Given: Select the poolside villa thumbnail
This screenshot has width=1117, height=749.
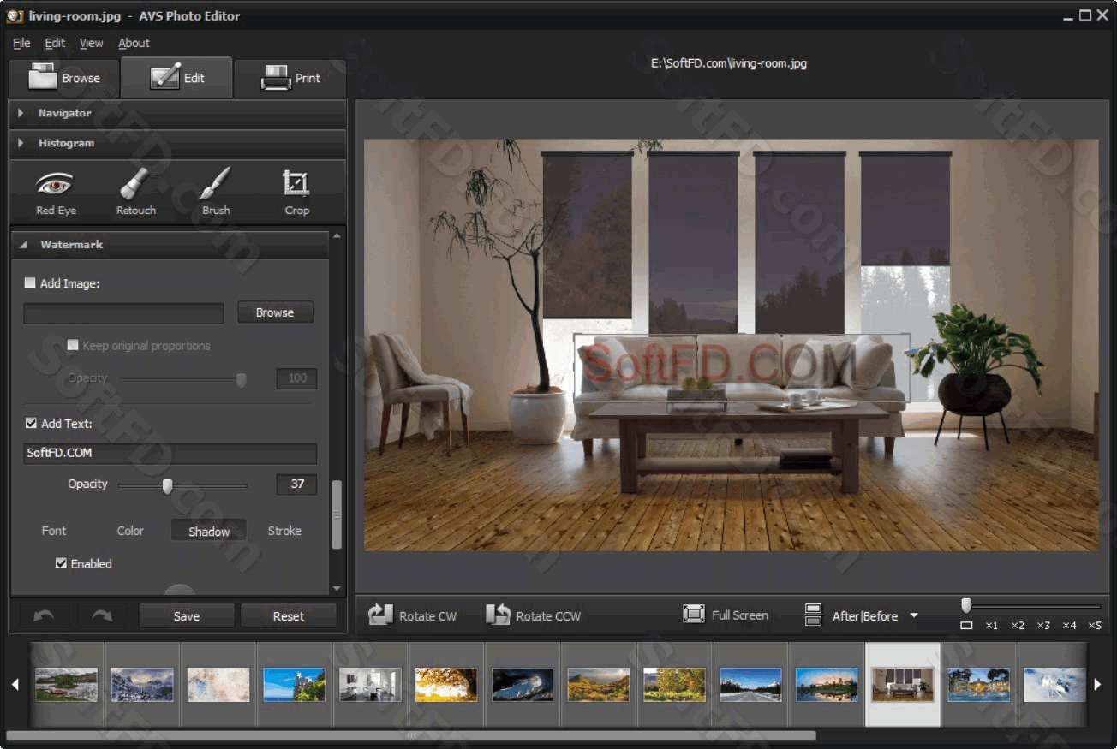Looking at the screenshot, I should click(978, 684).
